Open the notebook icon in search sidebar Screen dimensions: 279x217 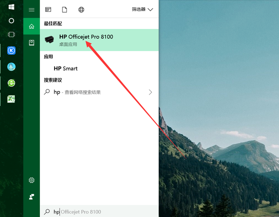32,42
